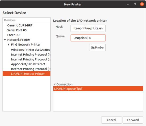This screenshot has height=126, width=146.
Task: Click the Probe printer icon button
Action: 97,48
